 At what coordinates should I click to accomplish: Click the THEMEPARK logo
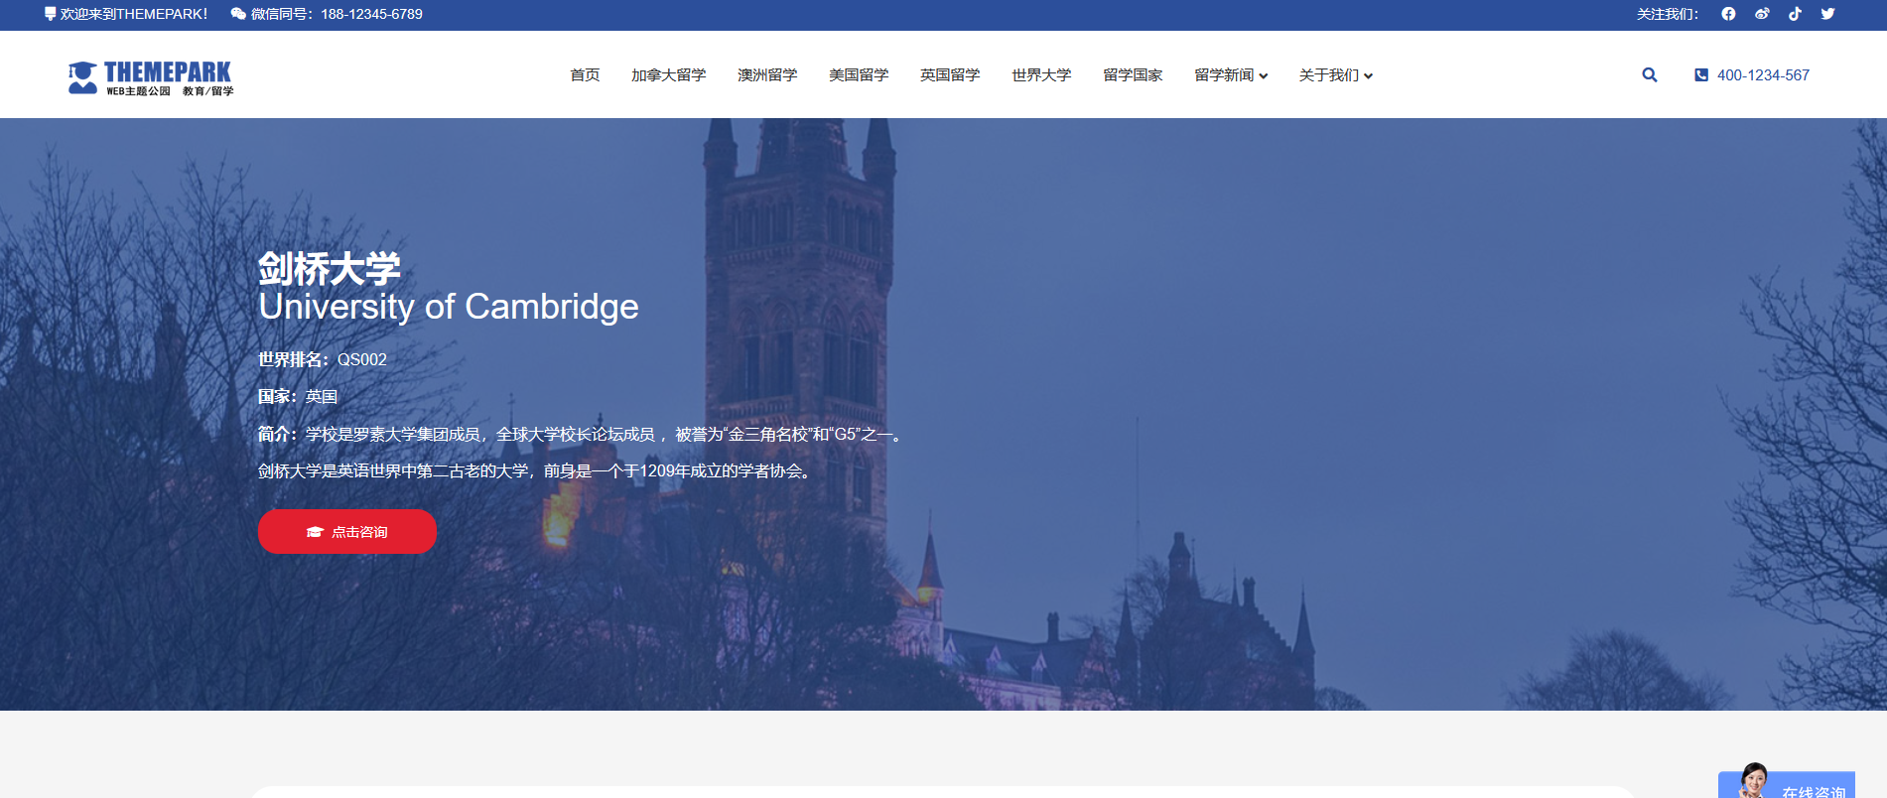(x=151, y=77)
